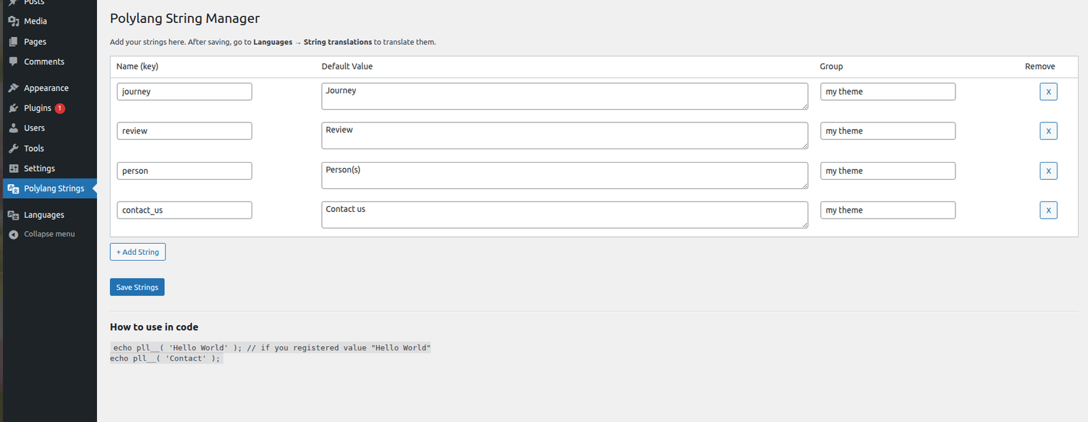Open Polylang Strings menu item
The image size is (1088, 422).
(x=53, y=188)
